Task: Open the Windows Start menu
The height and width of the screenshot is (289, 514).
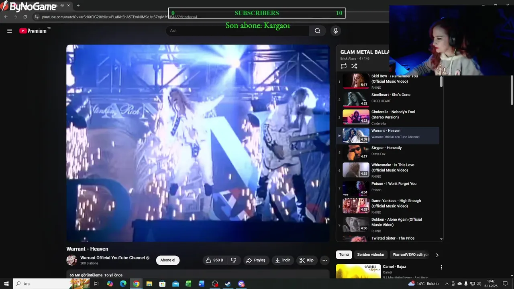Action: click(6, 284)
